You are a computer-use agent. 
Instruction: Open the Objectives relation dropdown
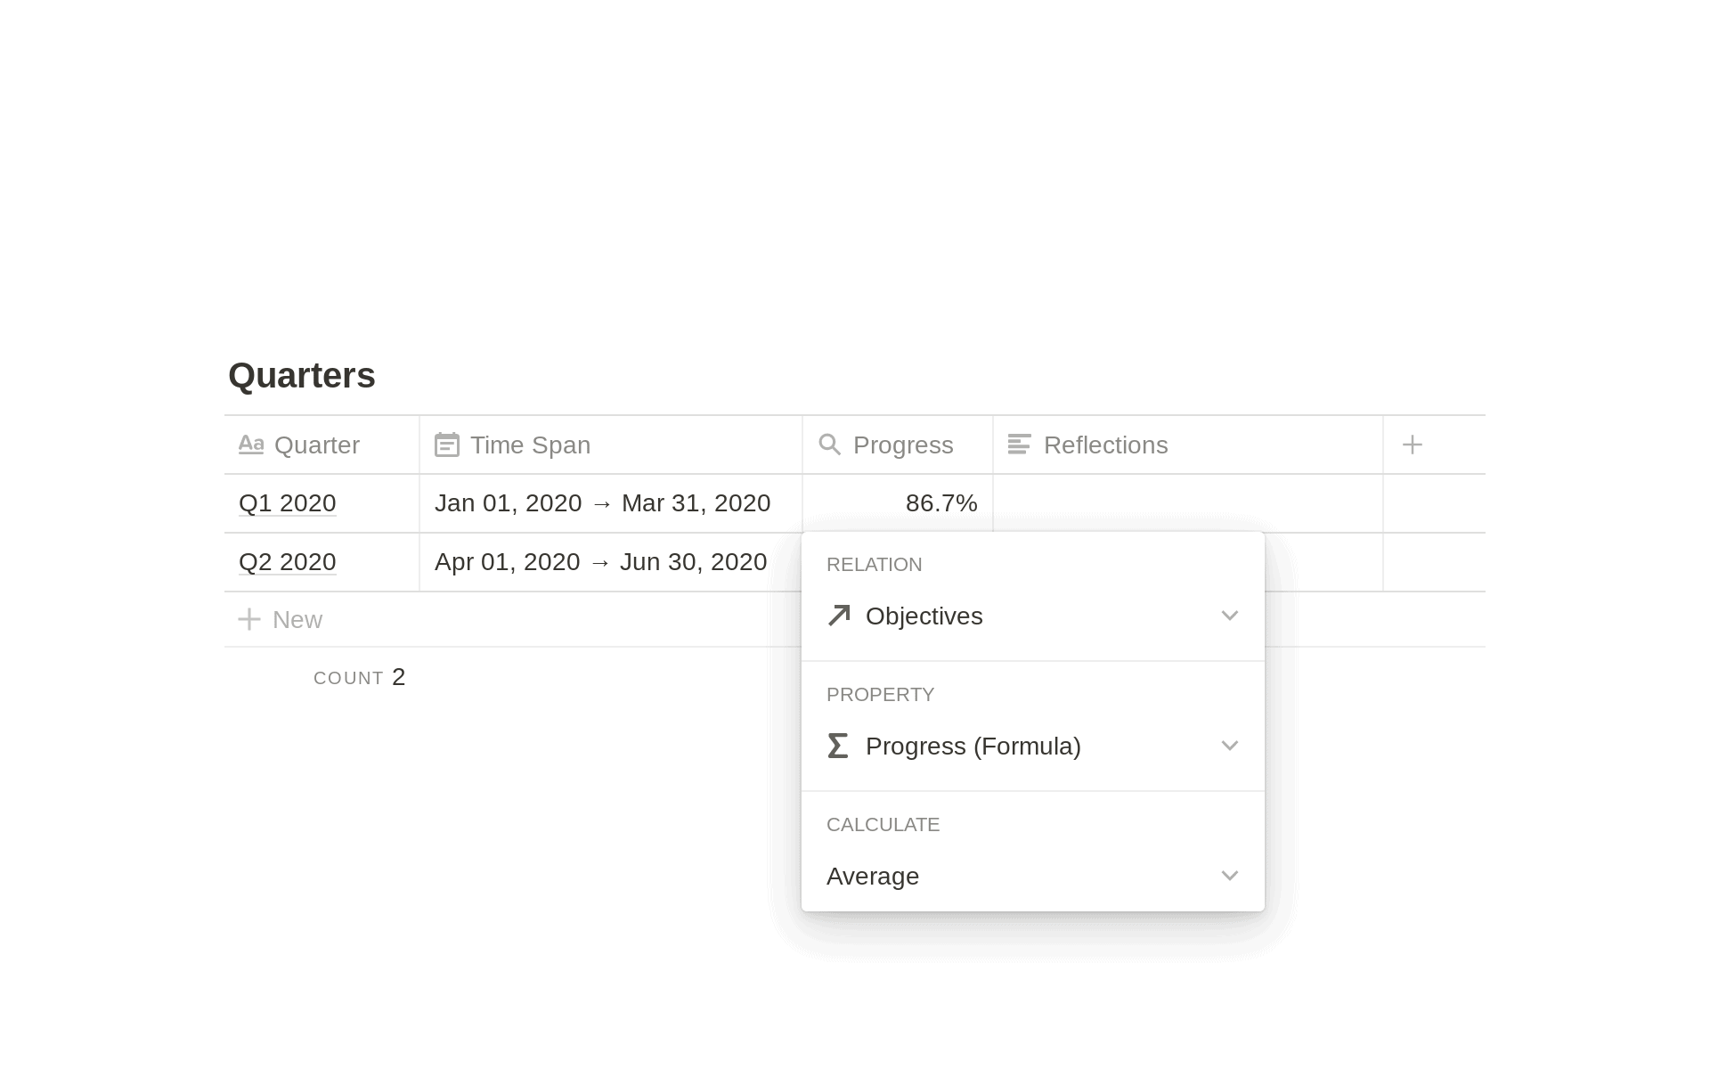pos(1230,616)
